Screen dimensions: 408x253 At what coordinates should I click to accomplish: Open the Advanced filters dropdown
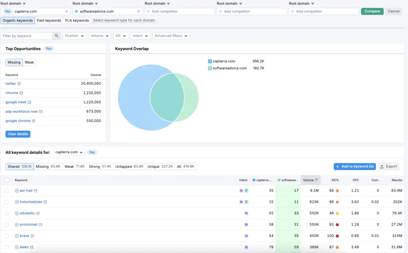(x=171, y=36)
